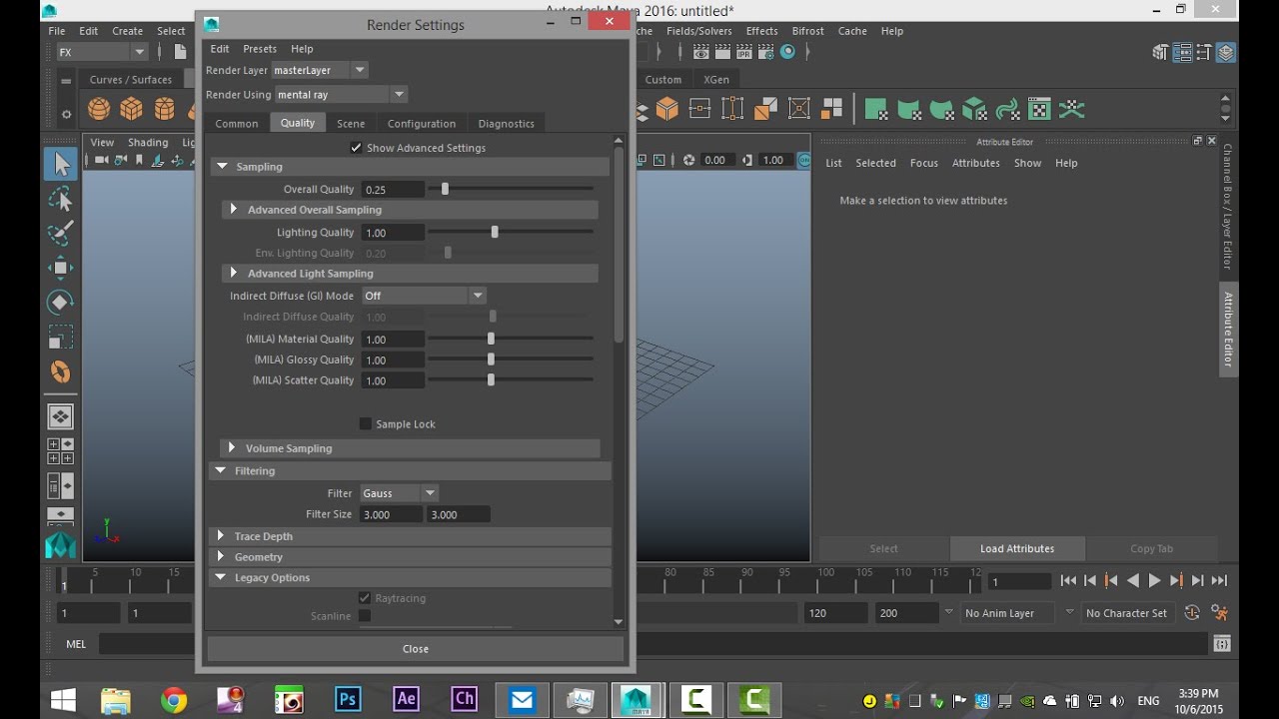Open Photoshop from the taskbar
The image size is (1279, 719).
(348, 699)
